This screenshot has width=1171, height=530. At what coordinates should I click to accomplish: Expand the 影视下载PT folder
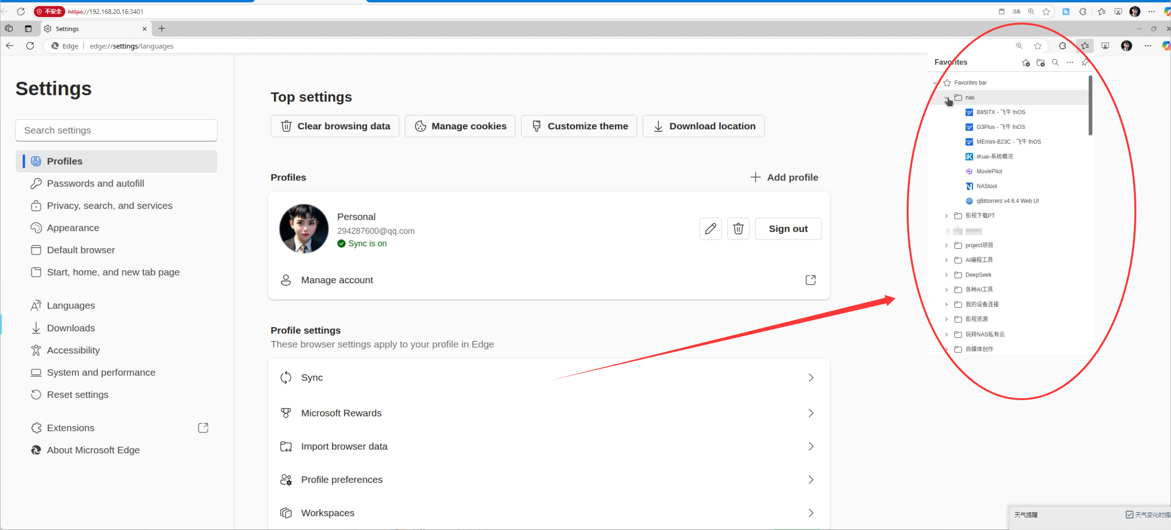pos(946,216)
